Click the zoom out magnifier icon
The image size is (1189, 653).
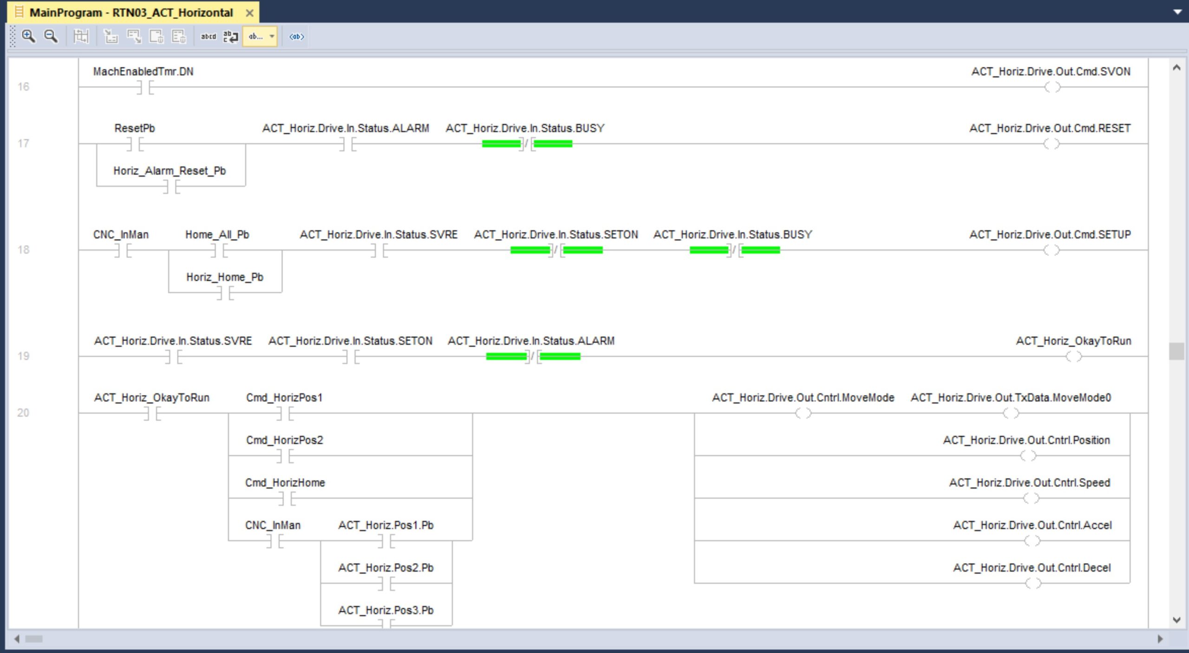point(51,36)
